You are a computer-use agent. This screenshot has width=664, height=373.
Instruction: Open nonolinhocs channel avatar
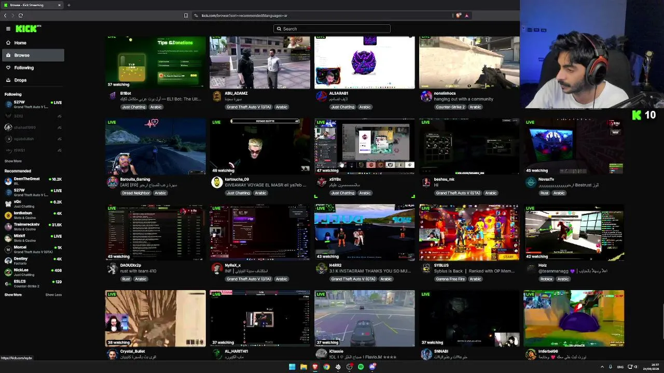click(x=426, y=96)
